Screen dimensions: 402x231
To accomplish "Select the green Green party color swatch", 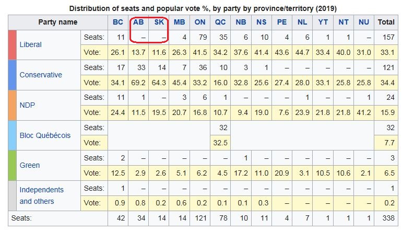I will [13, 165].
